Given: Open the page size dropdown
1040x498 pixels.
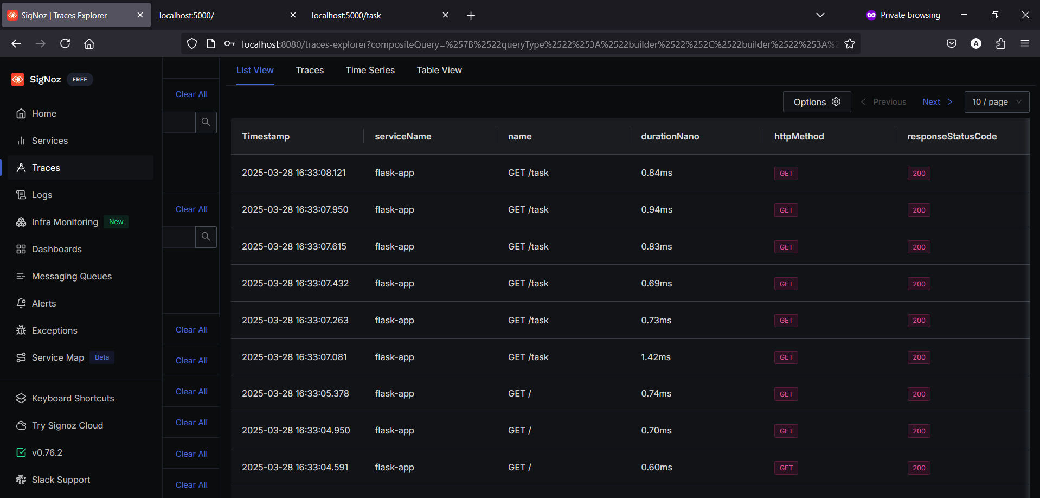Looking at the screenshot, I should pos(997,102).
